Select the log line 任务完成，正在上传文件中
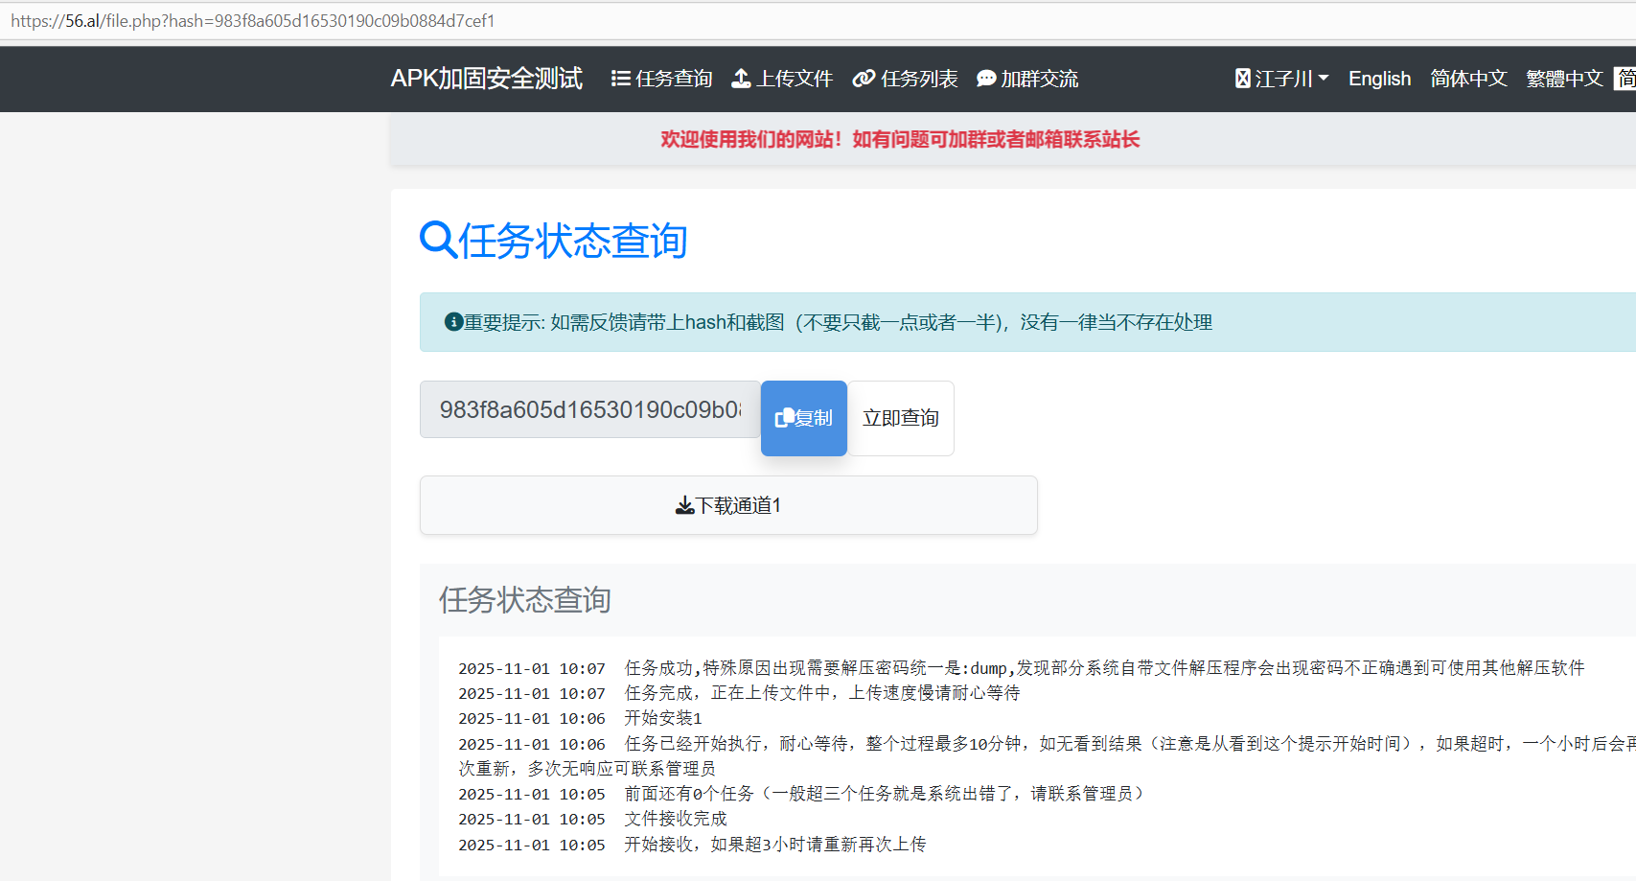Image resolution: width=1636 pixels, height=881 pixels. pos(739,693)
